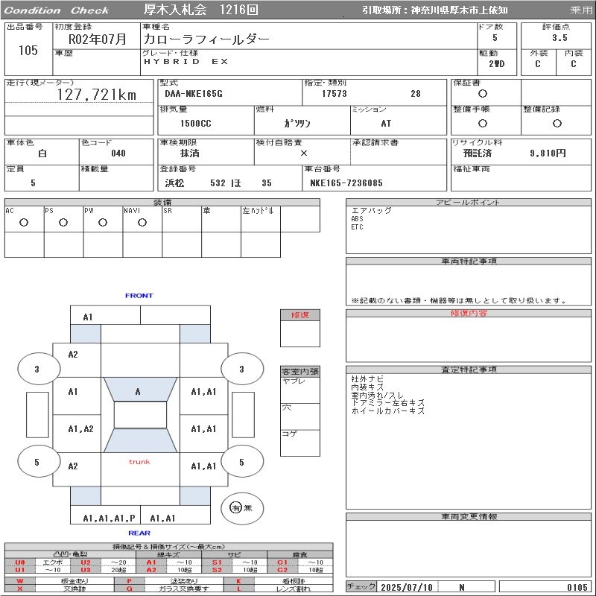Image resolution: width=596 pixels, height=596 pixels.
Task: Click color code '040'
Action: pyautogui.click(x=118, y=153)
